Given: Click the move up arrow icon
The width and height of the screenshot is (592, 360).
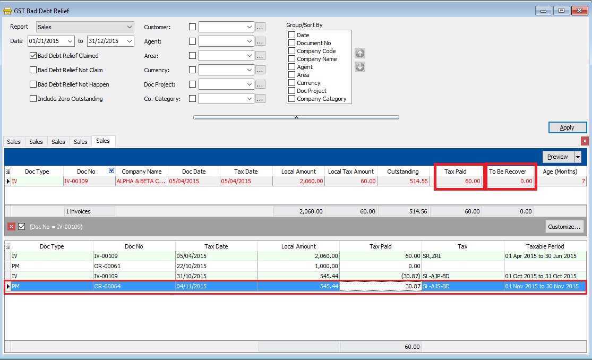Looking at the screenshot, I should coord(360,53).
